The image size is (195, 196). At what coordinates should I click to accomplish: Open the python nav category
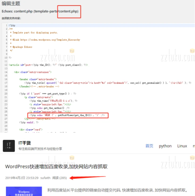[165, 146]
